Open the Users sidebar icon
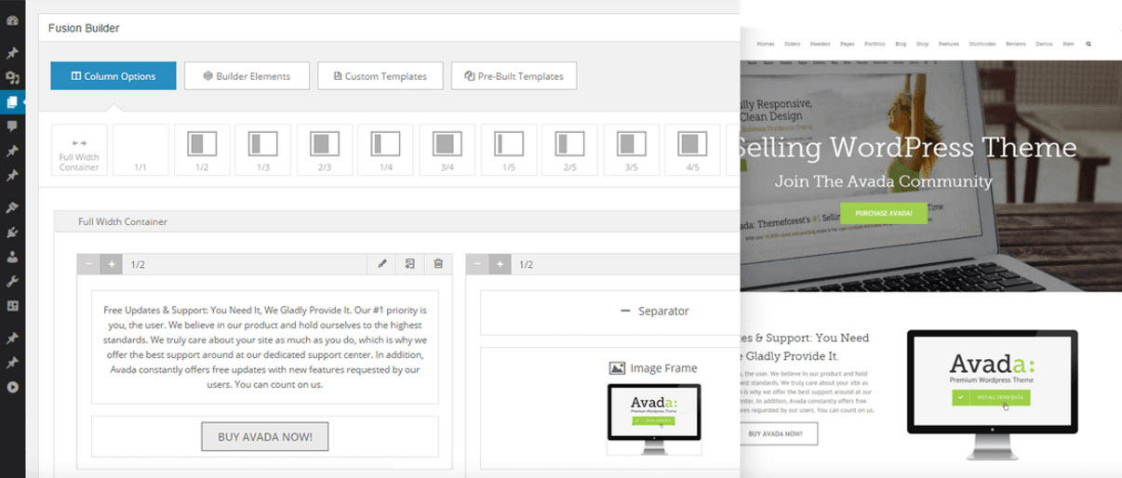 click(12, 257)
